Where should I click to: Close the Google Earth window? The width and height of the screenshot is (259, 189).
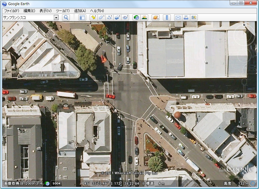(x=251, y=3)
